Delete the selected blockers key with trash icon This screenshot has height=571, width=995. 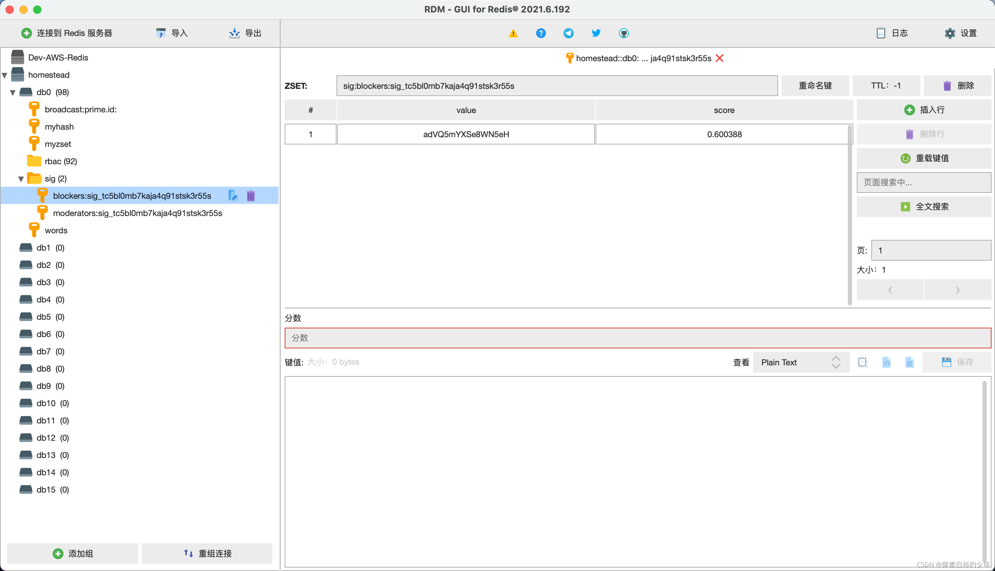pyautogui.click(x=250, y=195)
